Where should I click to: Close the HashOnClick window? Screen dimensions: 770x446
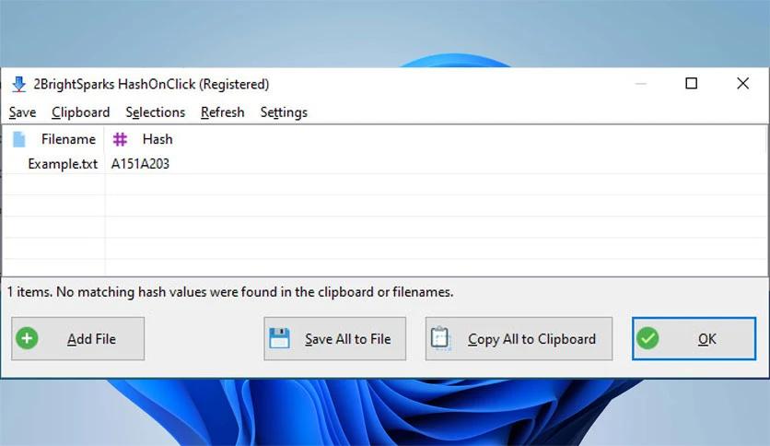pyautogui.click(x=743, y=84)
